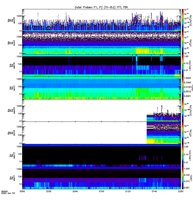Click the 'thb fff 64 eac34' panel label
This screenshot has width=193, height=206.
[11, 20]
